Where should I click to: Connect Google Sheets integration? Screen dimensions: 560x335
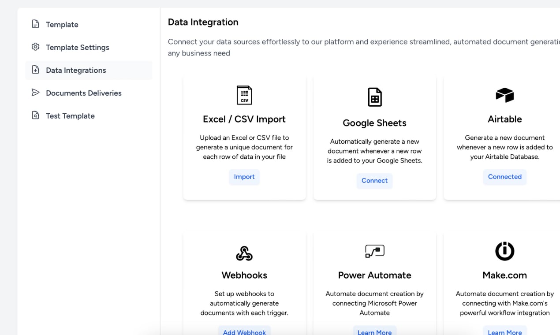point(374,181)
